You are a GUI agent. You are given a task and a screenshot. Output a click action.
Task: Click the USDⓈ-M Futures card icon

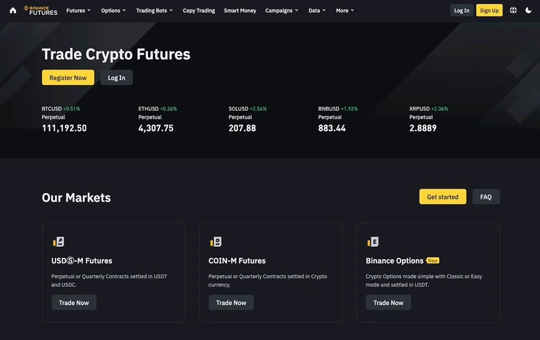[58, 241]
